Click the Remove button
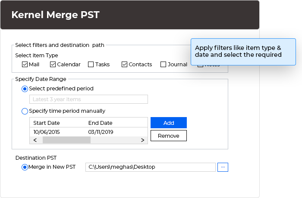Viewport: 302px width, 198px height. [169, 136]
